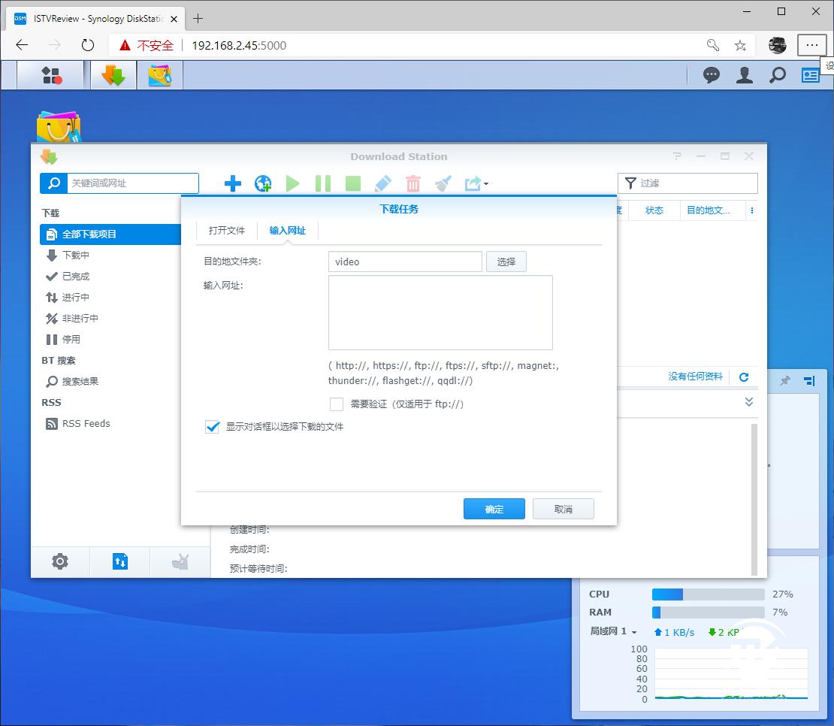Image resolution: width=834 pixels, height=726 pixels.
Task: Open browser settings and more menu
Action: [811, 45]
